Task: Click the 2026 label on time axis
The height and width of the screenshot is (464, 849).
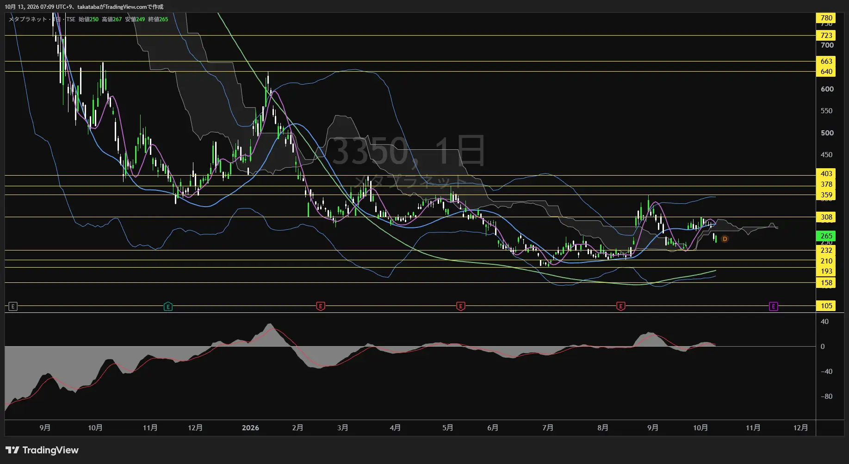Action: (x=250, y=428)
